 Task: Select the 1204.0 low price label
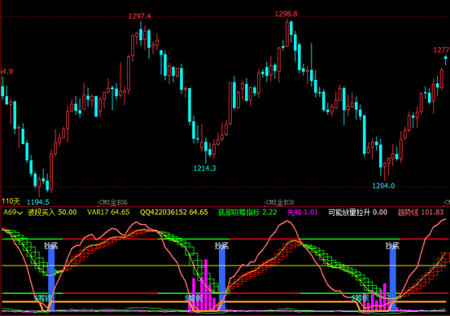point(383,186)
